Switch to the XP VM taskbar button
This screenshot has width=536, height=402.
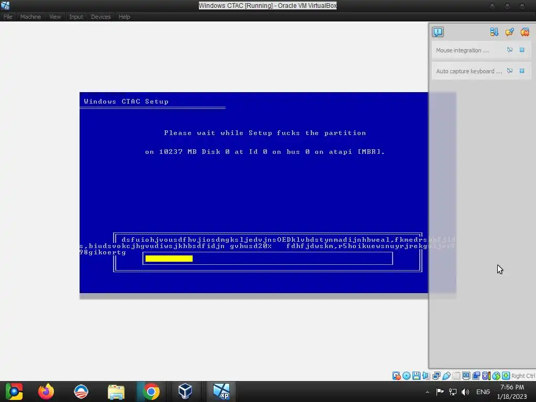pyautogui.click(x=221, y=392)
